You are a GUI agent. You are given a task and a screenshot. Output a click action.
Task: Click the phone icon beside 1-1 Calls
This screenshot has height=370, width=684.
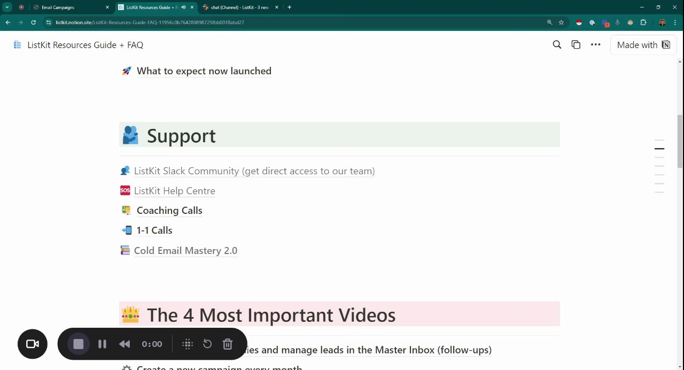coord(127,230)
